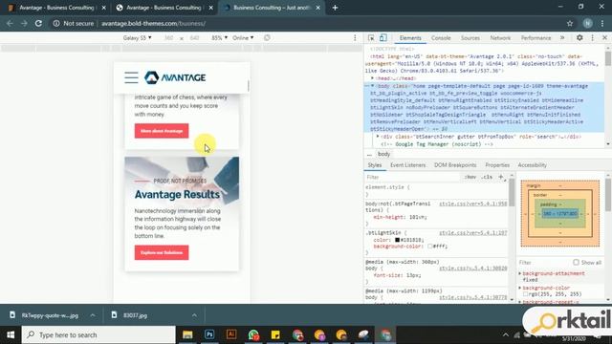Click the More about Avantage button

[162, 131]
